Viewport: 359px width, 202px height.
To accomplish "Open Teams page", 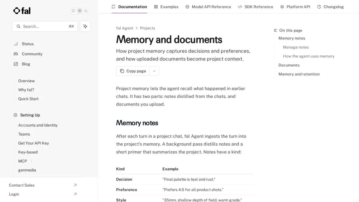I will point(24,134).
